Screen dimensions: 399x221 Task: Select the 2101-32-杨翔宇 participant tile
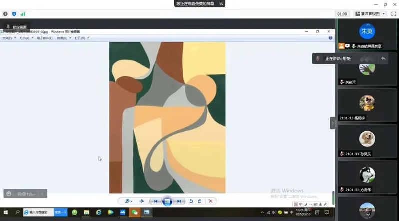pos(367,105)
